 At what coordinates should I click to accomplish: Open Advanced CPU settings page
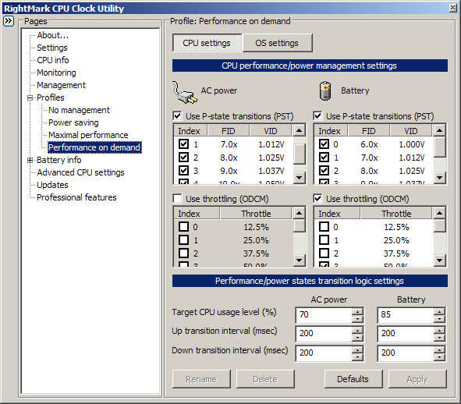[80, 172]
